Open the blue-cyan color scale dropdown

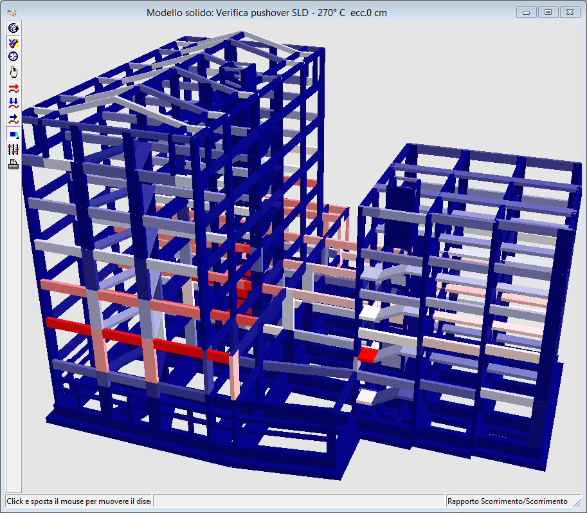(13, 134)
